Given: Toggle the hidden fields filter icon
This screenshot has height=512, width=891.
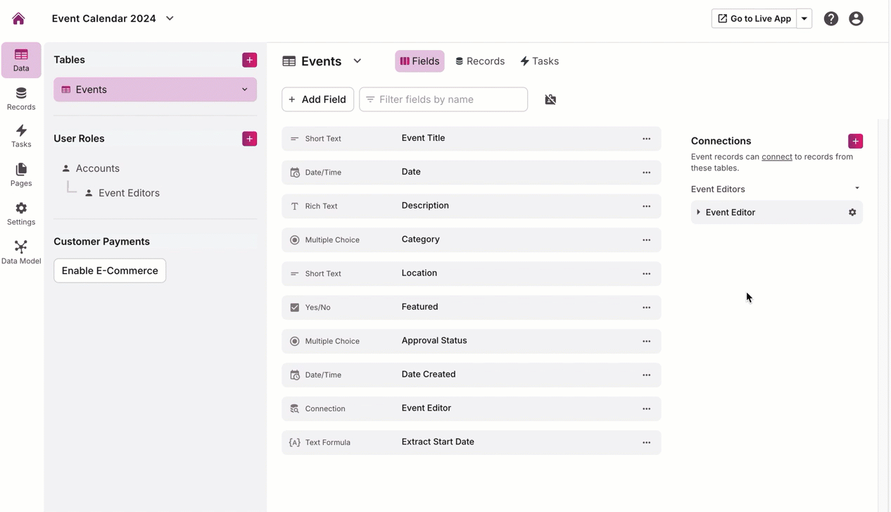Looking at the screenshot, I should tap(550, 99).
